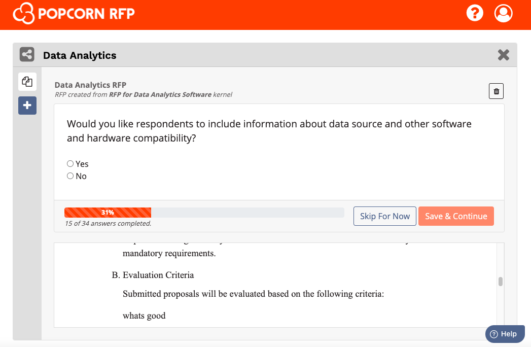Viewport: 531px width, 347px height.
Task: Click the share icon beside Data Analytics
Action: pyautogui.click(x=27, y=55)
